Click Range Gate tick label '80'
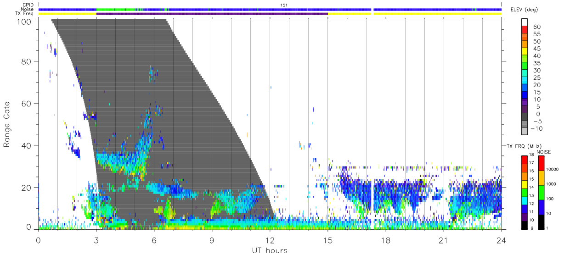This screenshot has height=260, width=564. (27, 61)
